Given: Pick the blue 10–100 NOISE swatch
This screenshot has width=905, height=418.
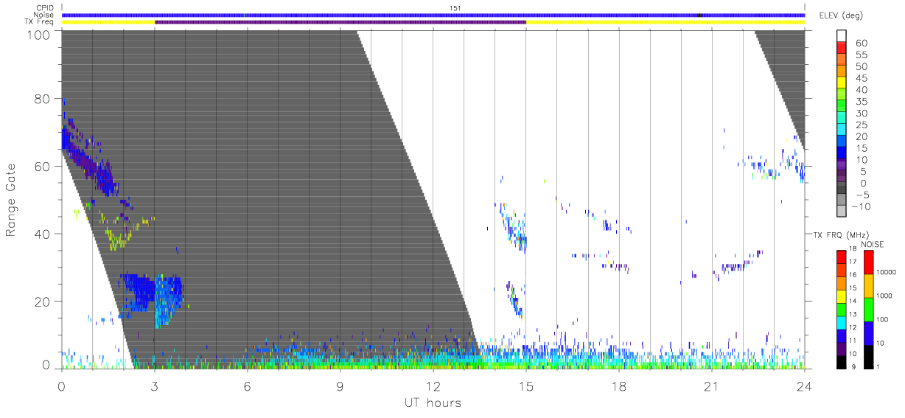Looking at the screenshot, I should [x=868, y=332].
